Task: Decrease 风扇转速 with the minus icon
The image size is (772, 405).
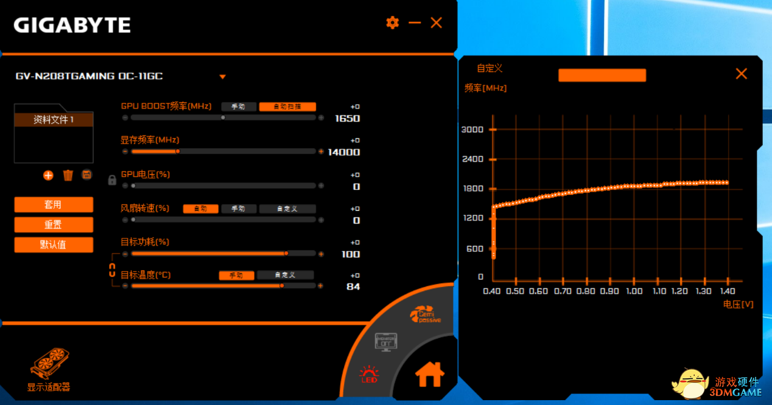Action: click(125, 219)
